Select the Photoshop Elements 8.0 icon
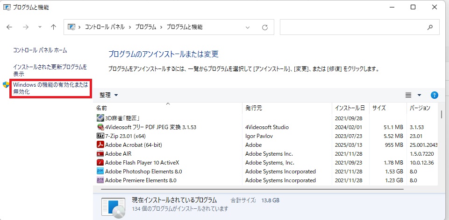Viewport: 449px width, 220px height. pos(100,172)
